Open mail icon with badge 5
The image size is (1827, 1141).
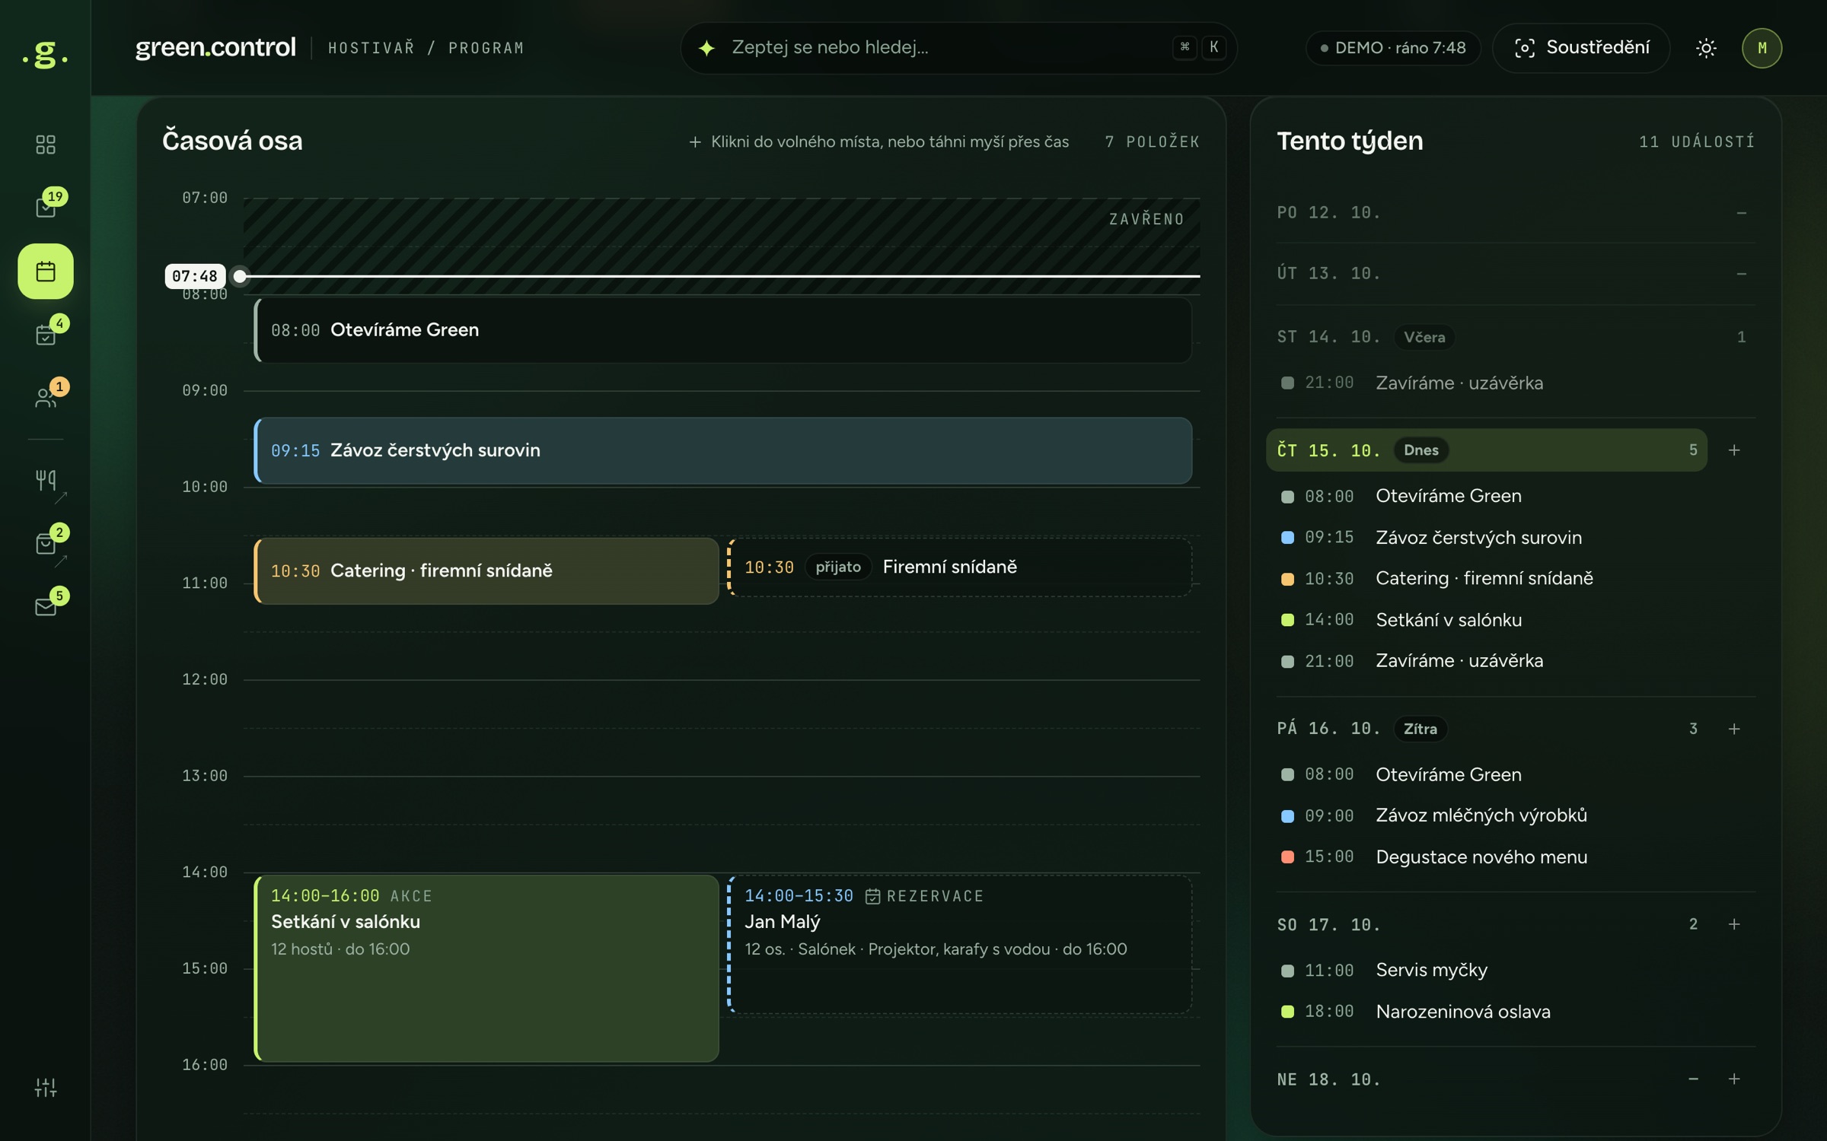(46, 607)
